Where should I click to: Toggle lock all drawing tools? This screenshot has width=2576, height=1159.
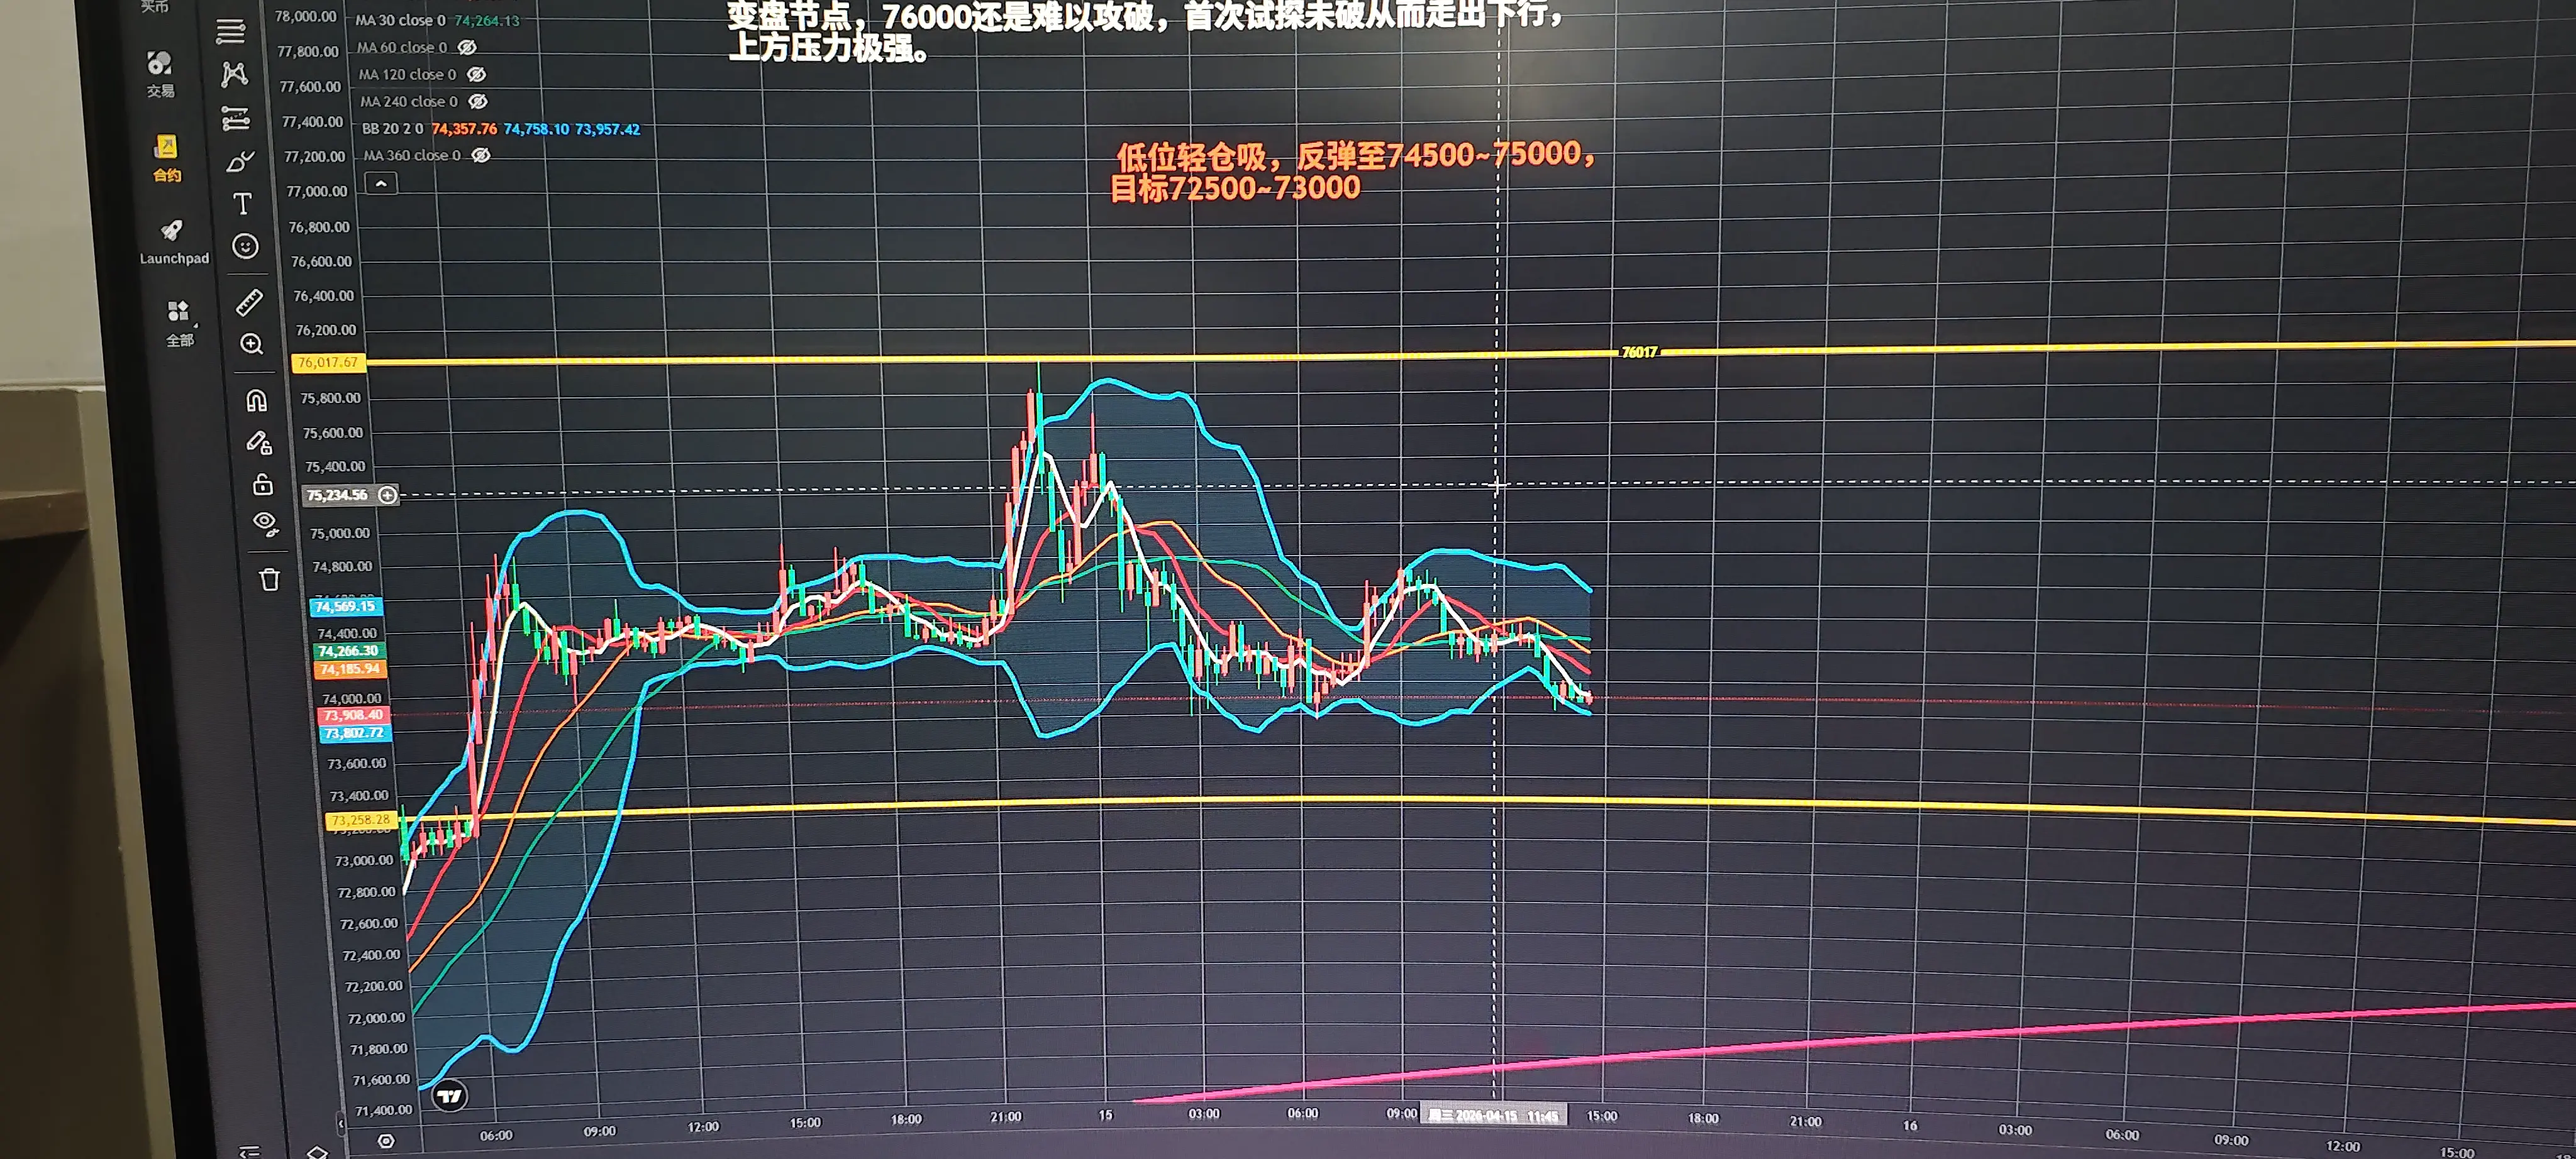[x=262, y=485]
